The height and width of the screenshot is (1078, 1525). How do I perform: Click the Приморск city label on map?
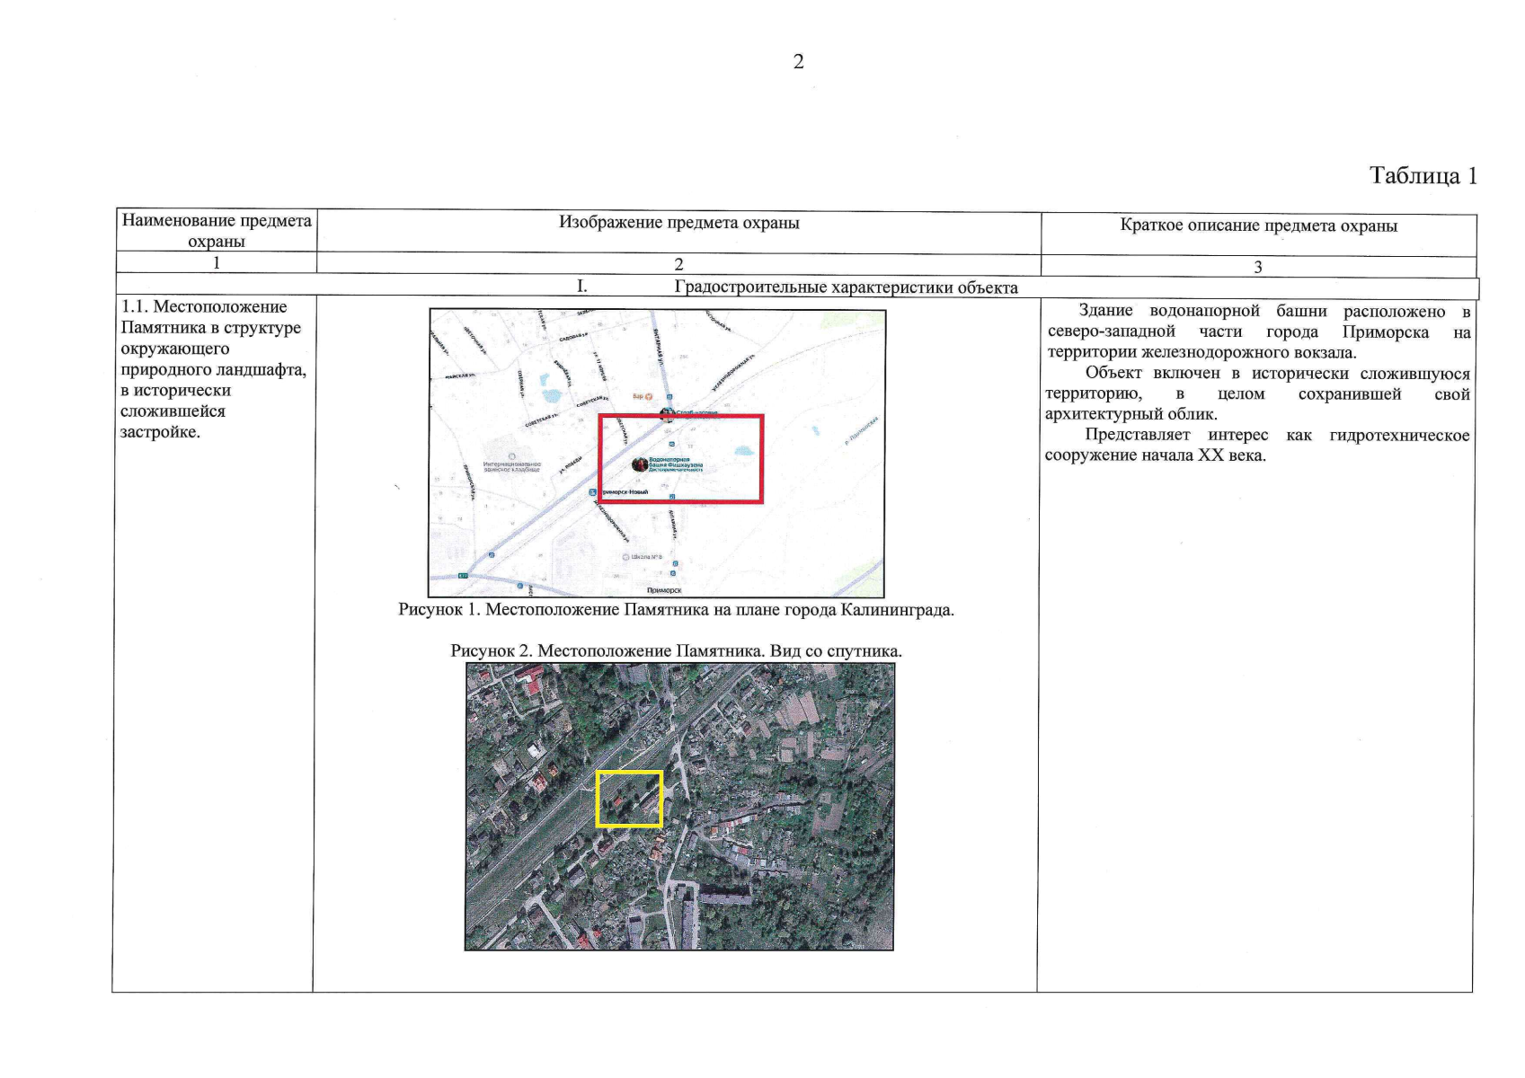pyautogui.click(x=664, y=590)
